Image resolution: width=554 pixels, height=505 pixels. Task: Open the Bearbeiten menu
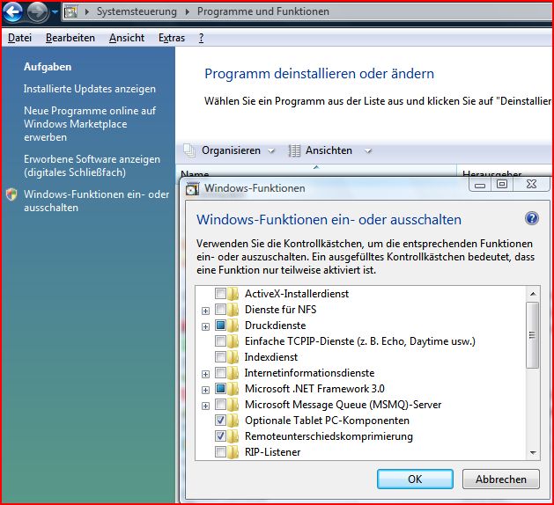pos(70,38)
